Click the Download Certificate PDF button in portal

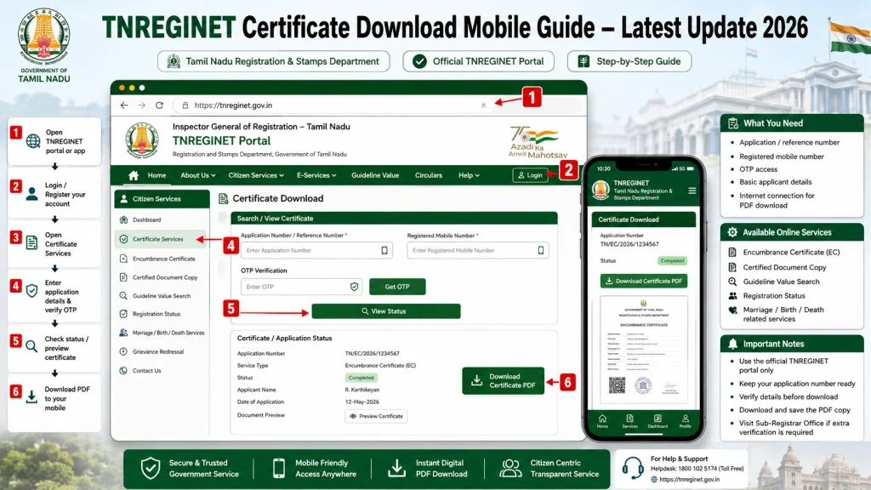tap(504, 381)
